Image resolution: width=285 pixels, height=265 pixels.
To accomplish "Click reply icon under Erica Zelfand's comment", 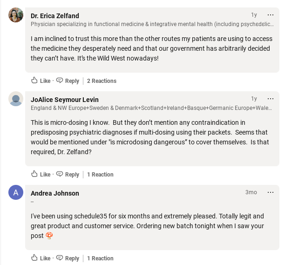I will [x=60, y=81].
